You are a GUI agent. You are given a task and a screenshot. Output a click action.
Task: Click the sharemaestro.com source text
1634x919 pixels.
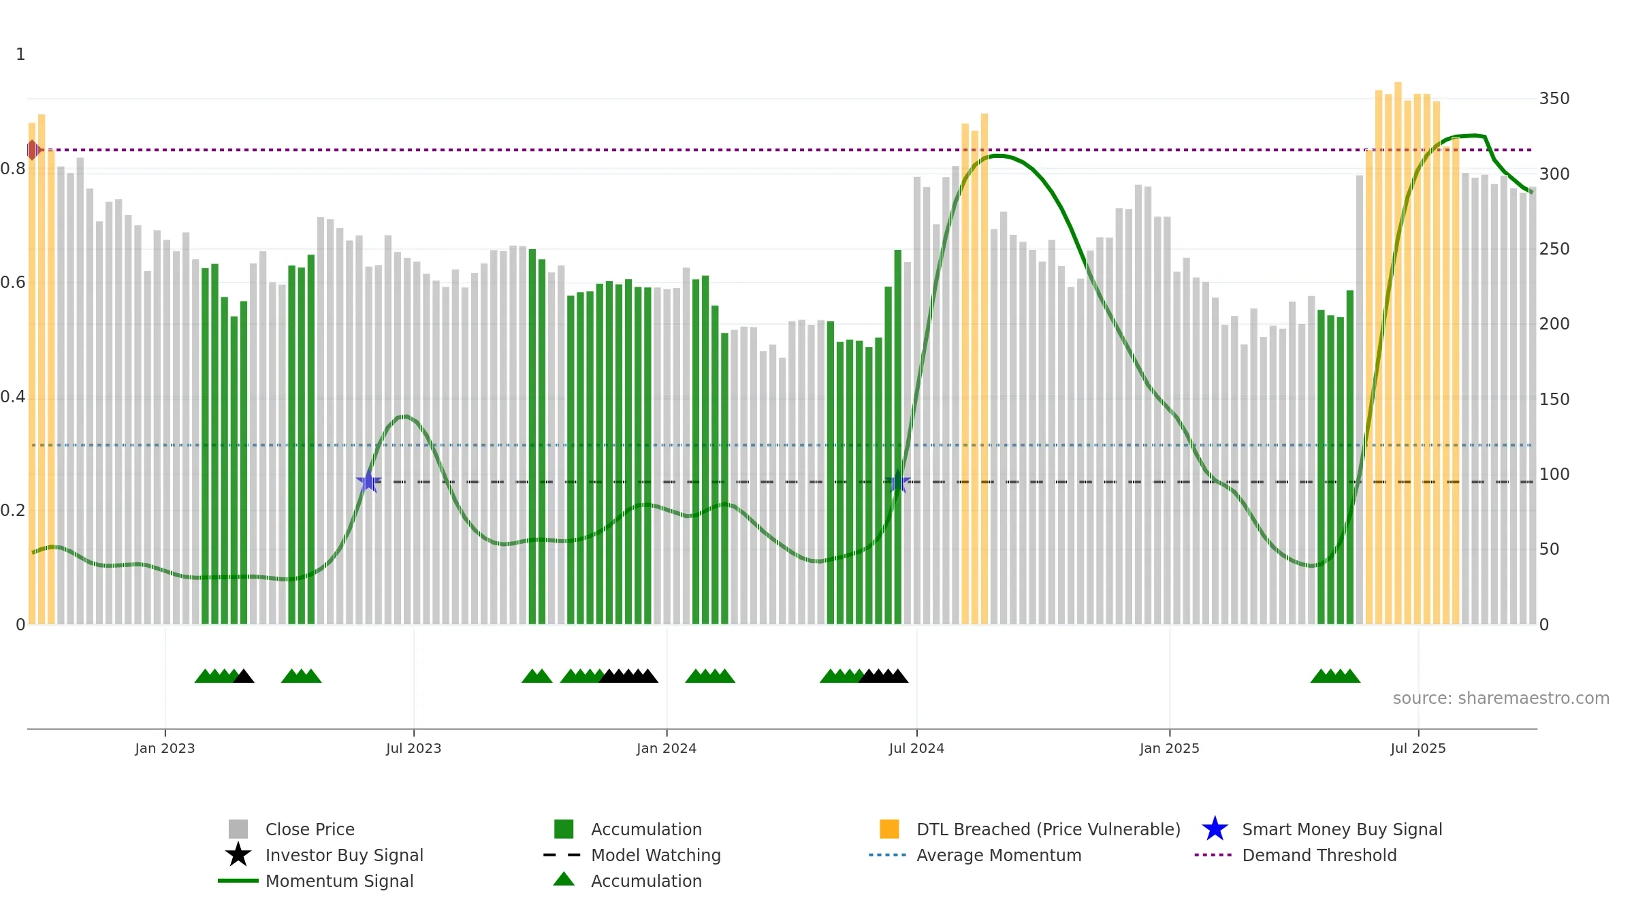1501,698
